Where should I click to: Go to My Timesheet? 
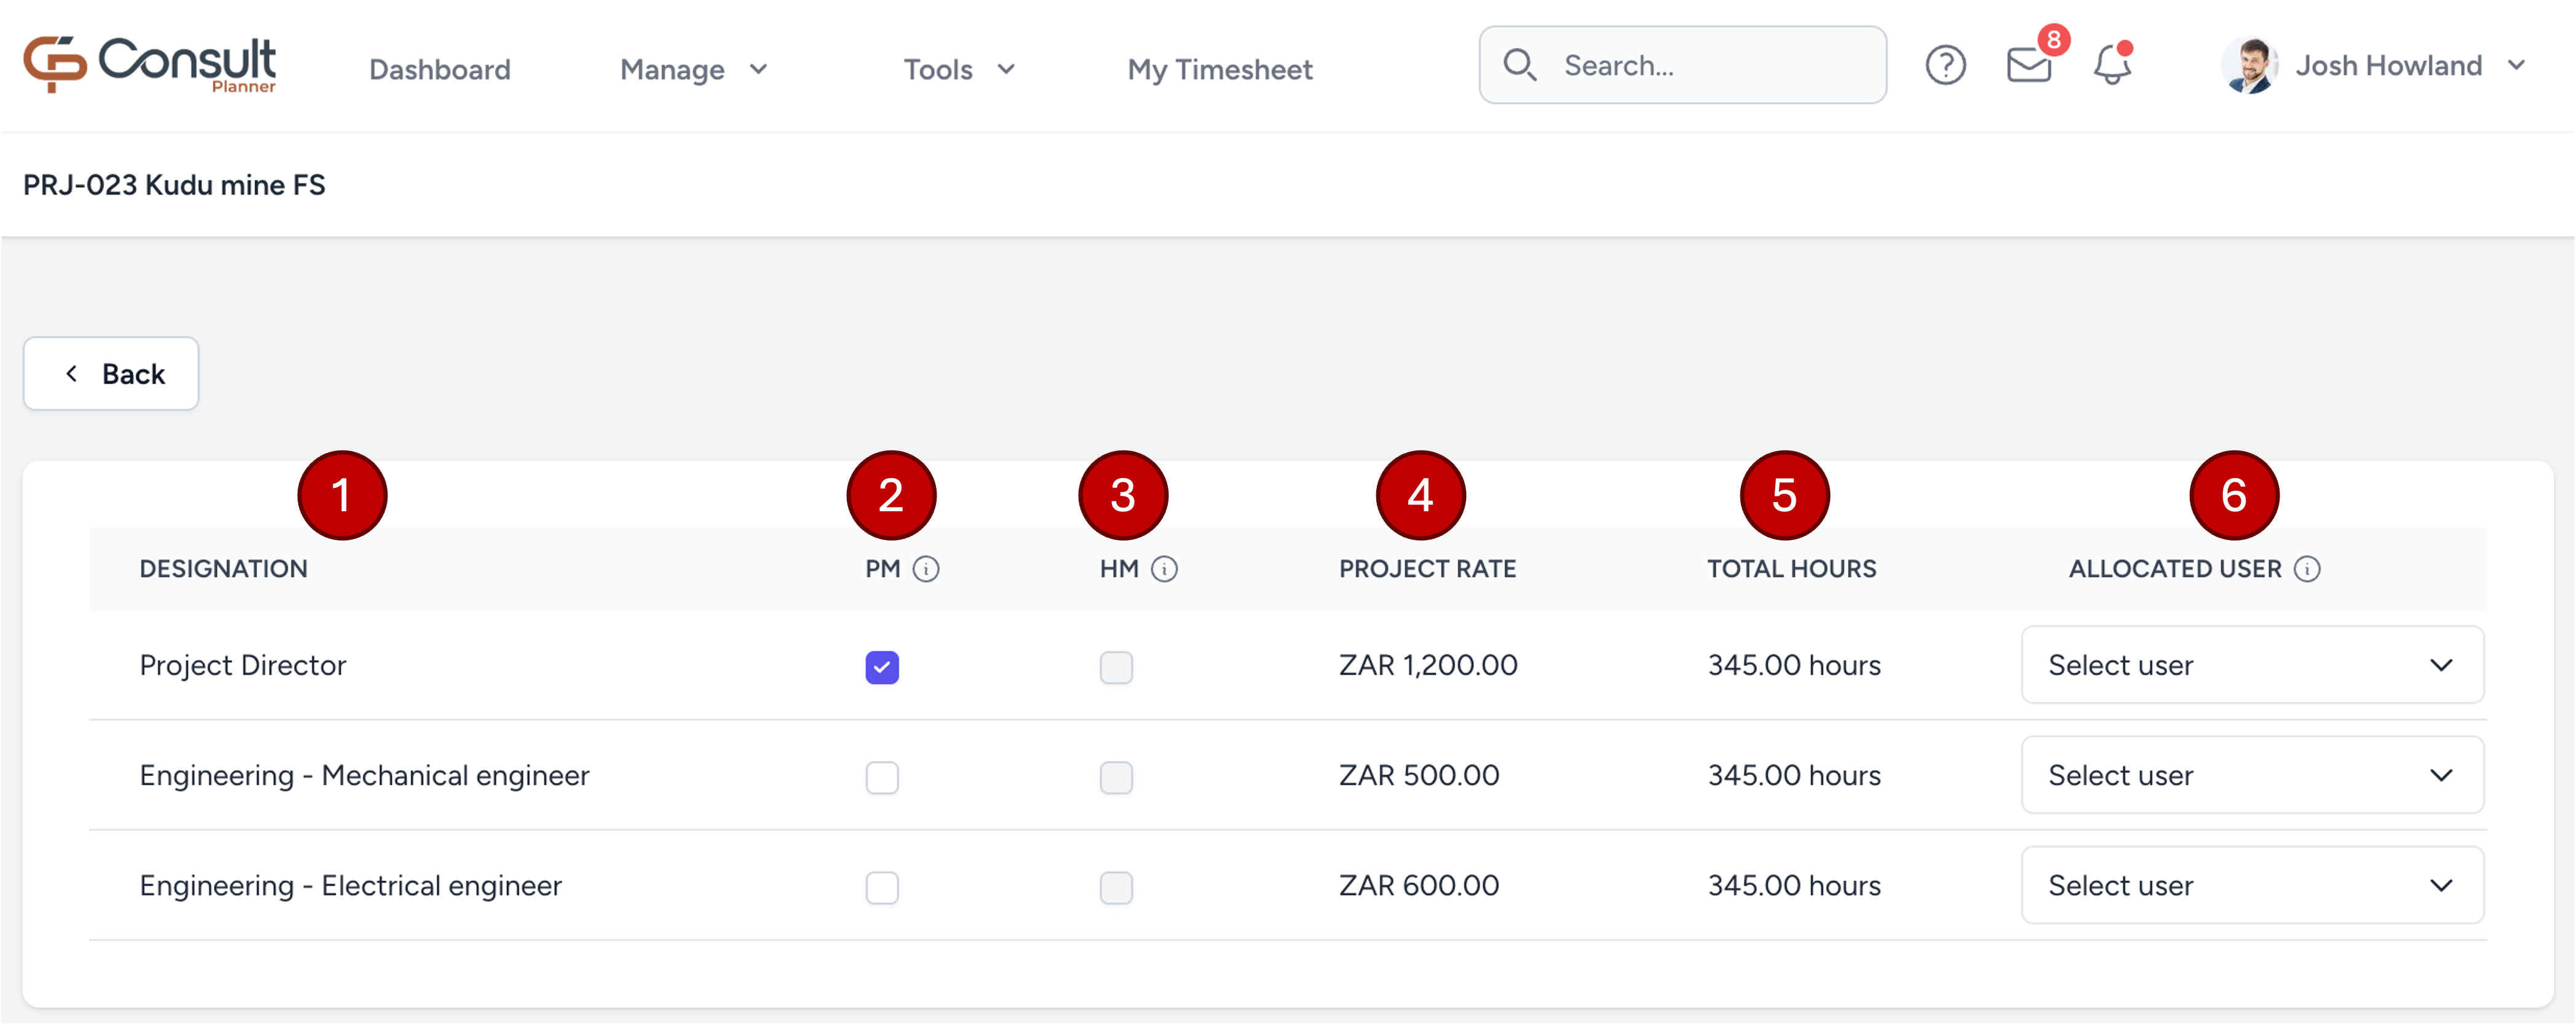coord(1219,69)
